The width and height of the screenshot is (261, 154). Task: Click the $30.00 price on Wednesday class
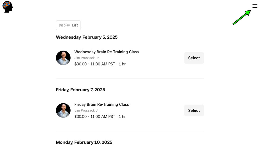(81, 64)
